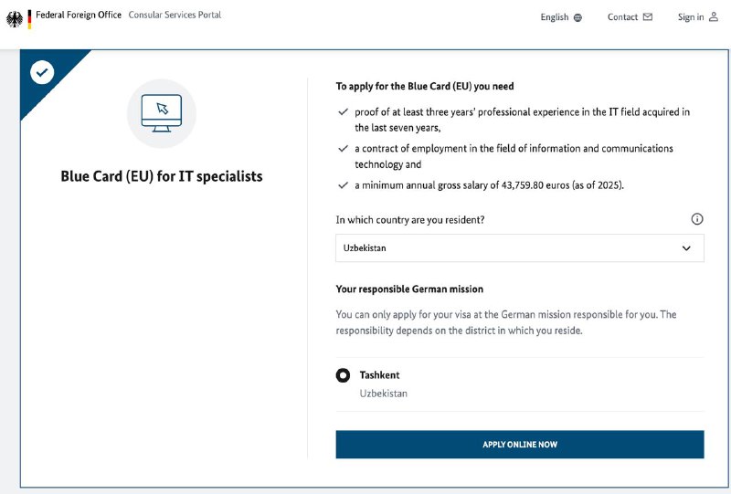Expand the Uzbekistan dropdown chevron arrow
Viewport: 731px width, 494px height.
pos(686,248)
